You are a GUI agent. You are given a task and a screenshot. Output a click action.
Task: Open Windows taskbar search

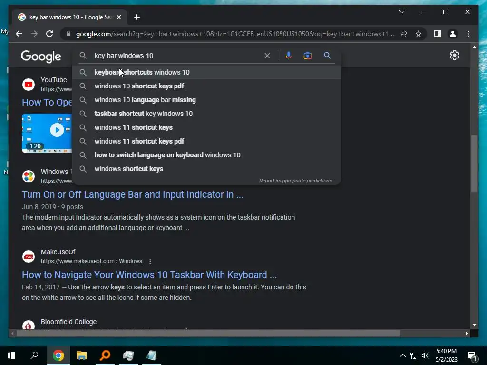tap(34, 355)
